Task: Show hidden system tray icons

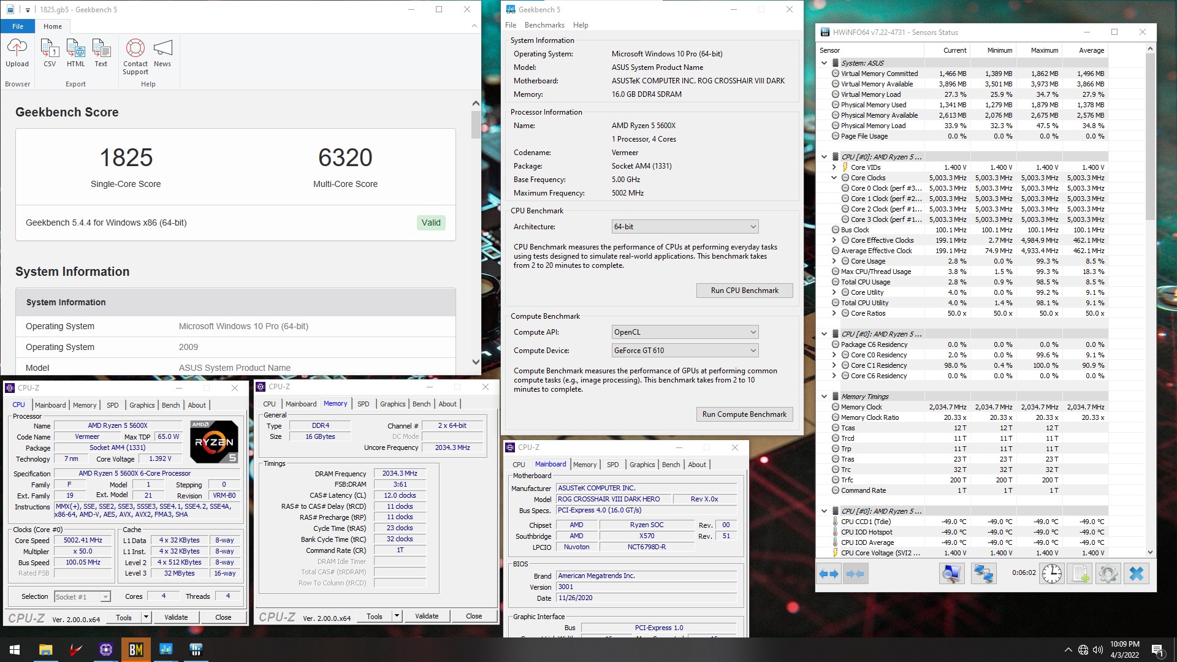Action: tap(1068, 650)
